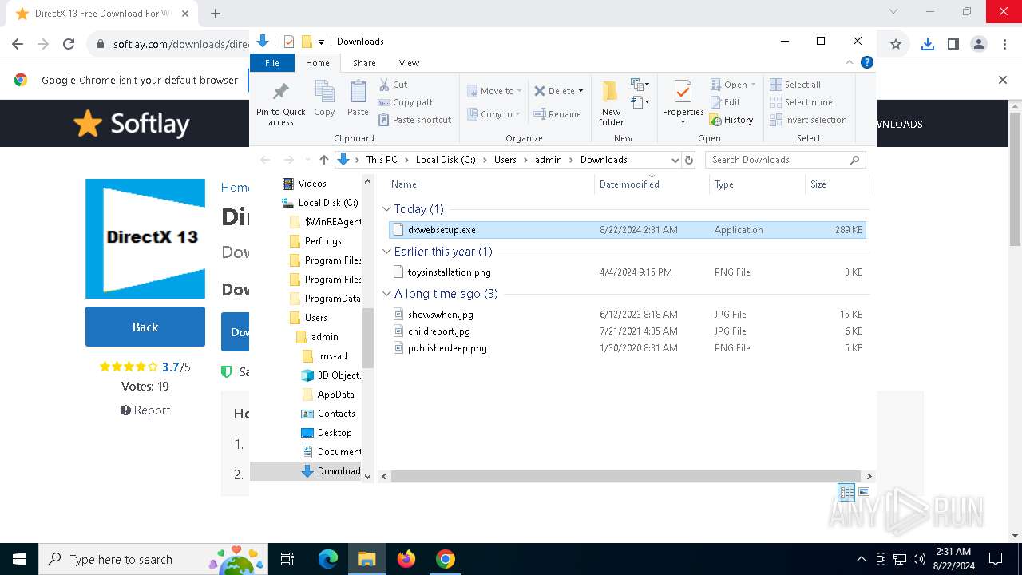Click Users in address breadcrumb

505,160
